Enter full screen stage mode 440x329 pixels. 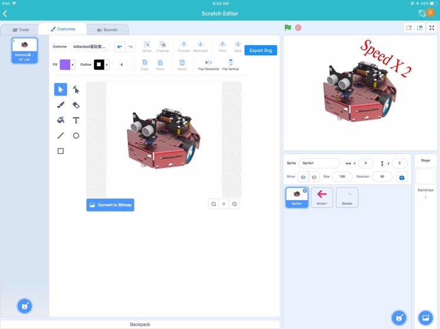pos(432,28)
